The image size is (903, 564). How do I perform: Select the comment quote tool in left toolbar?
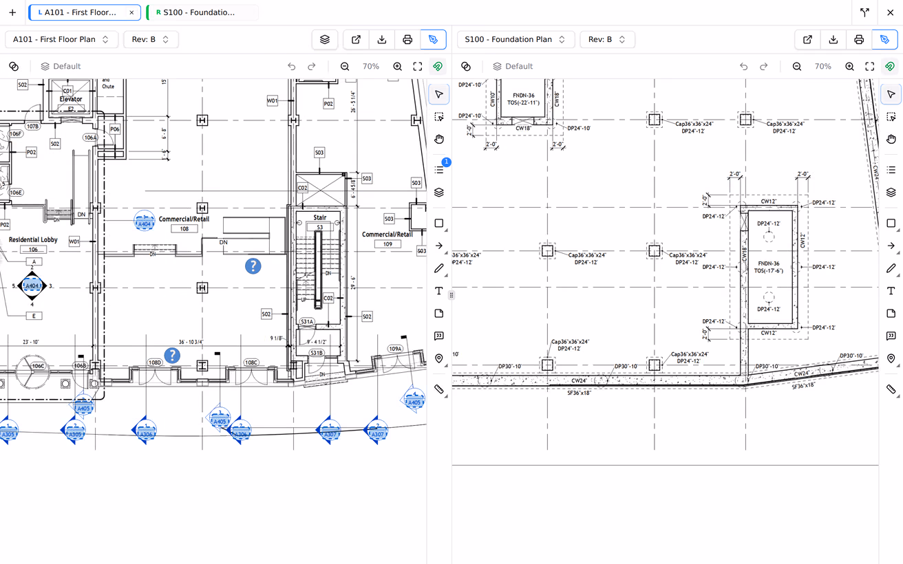[x=439, y=336]
